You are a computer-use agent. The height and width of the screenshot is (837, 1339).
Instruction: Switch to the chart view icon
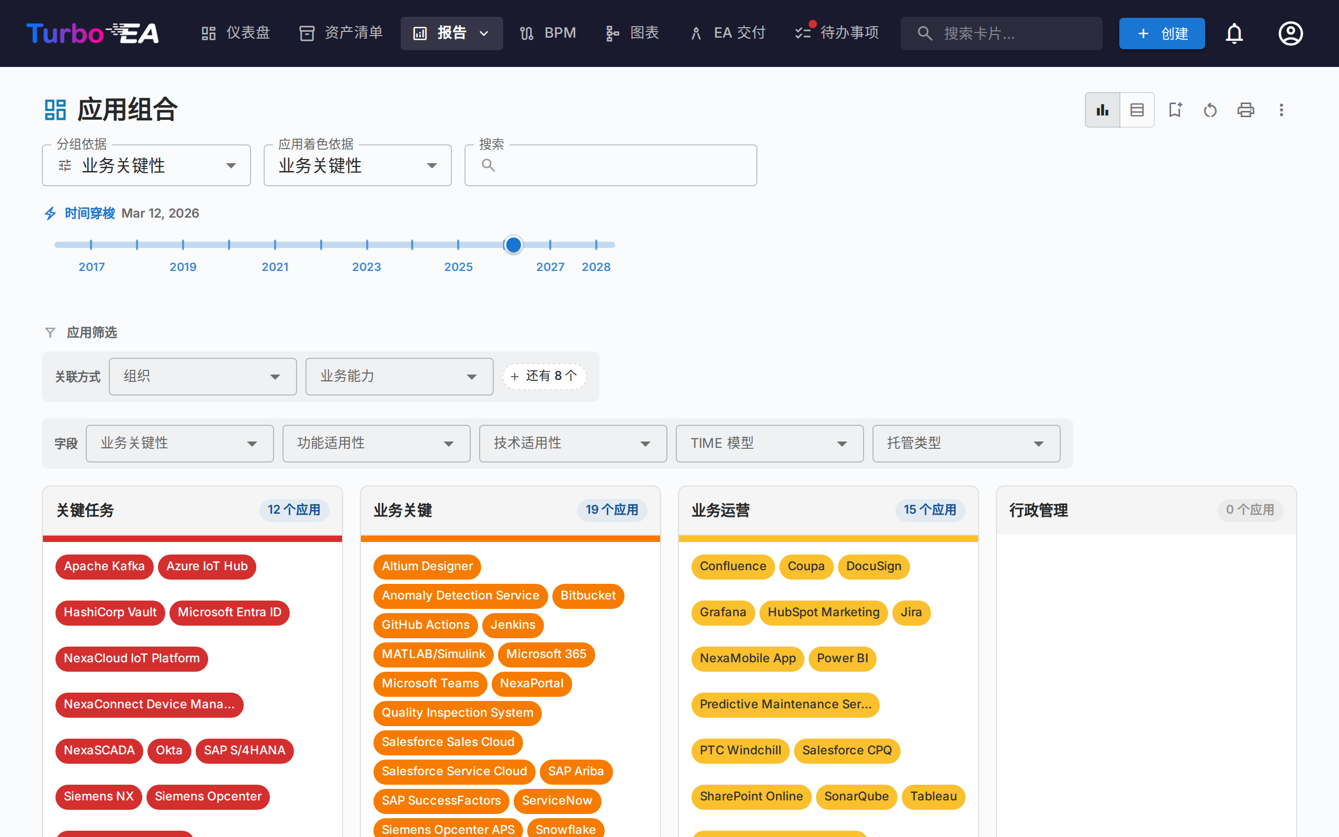point(1102,110)
